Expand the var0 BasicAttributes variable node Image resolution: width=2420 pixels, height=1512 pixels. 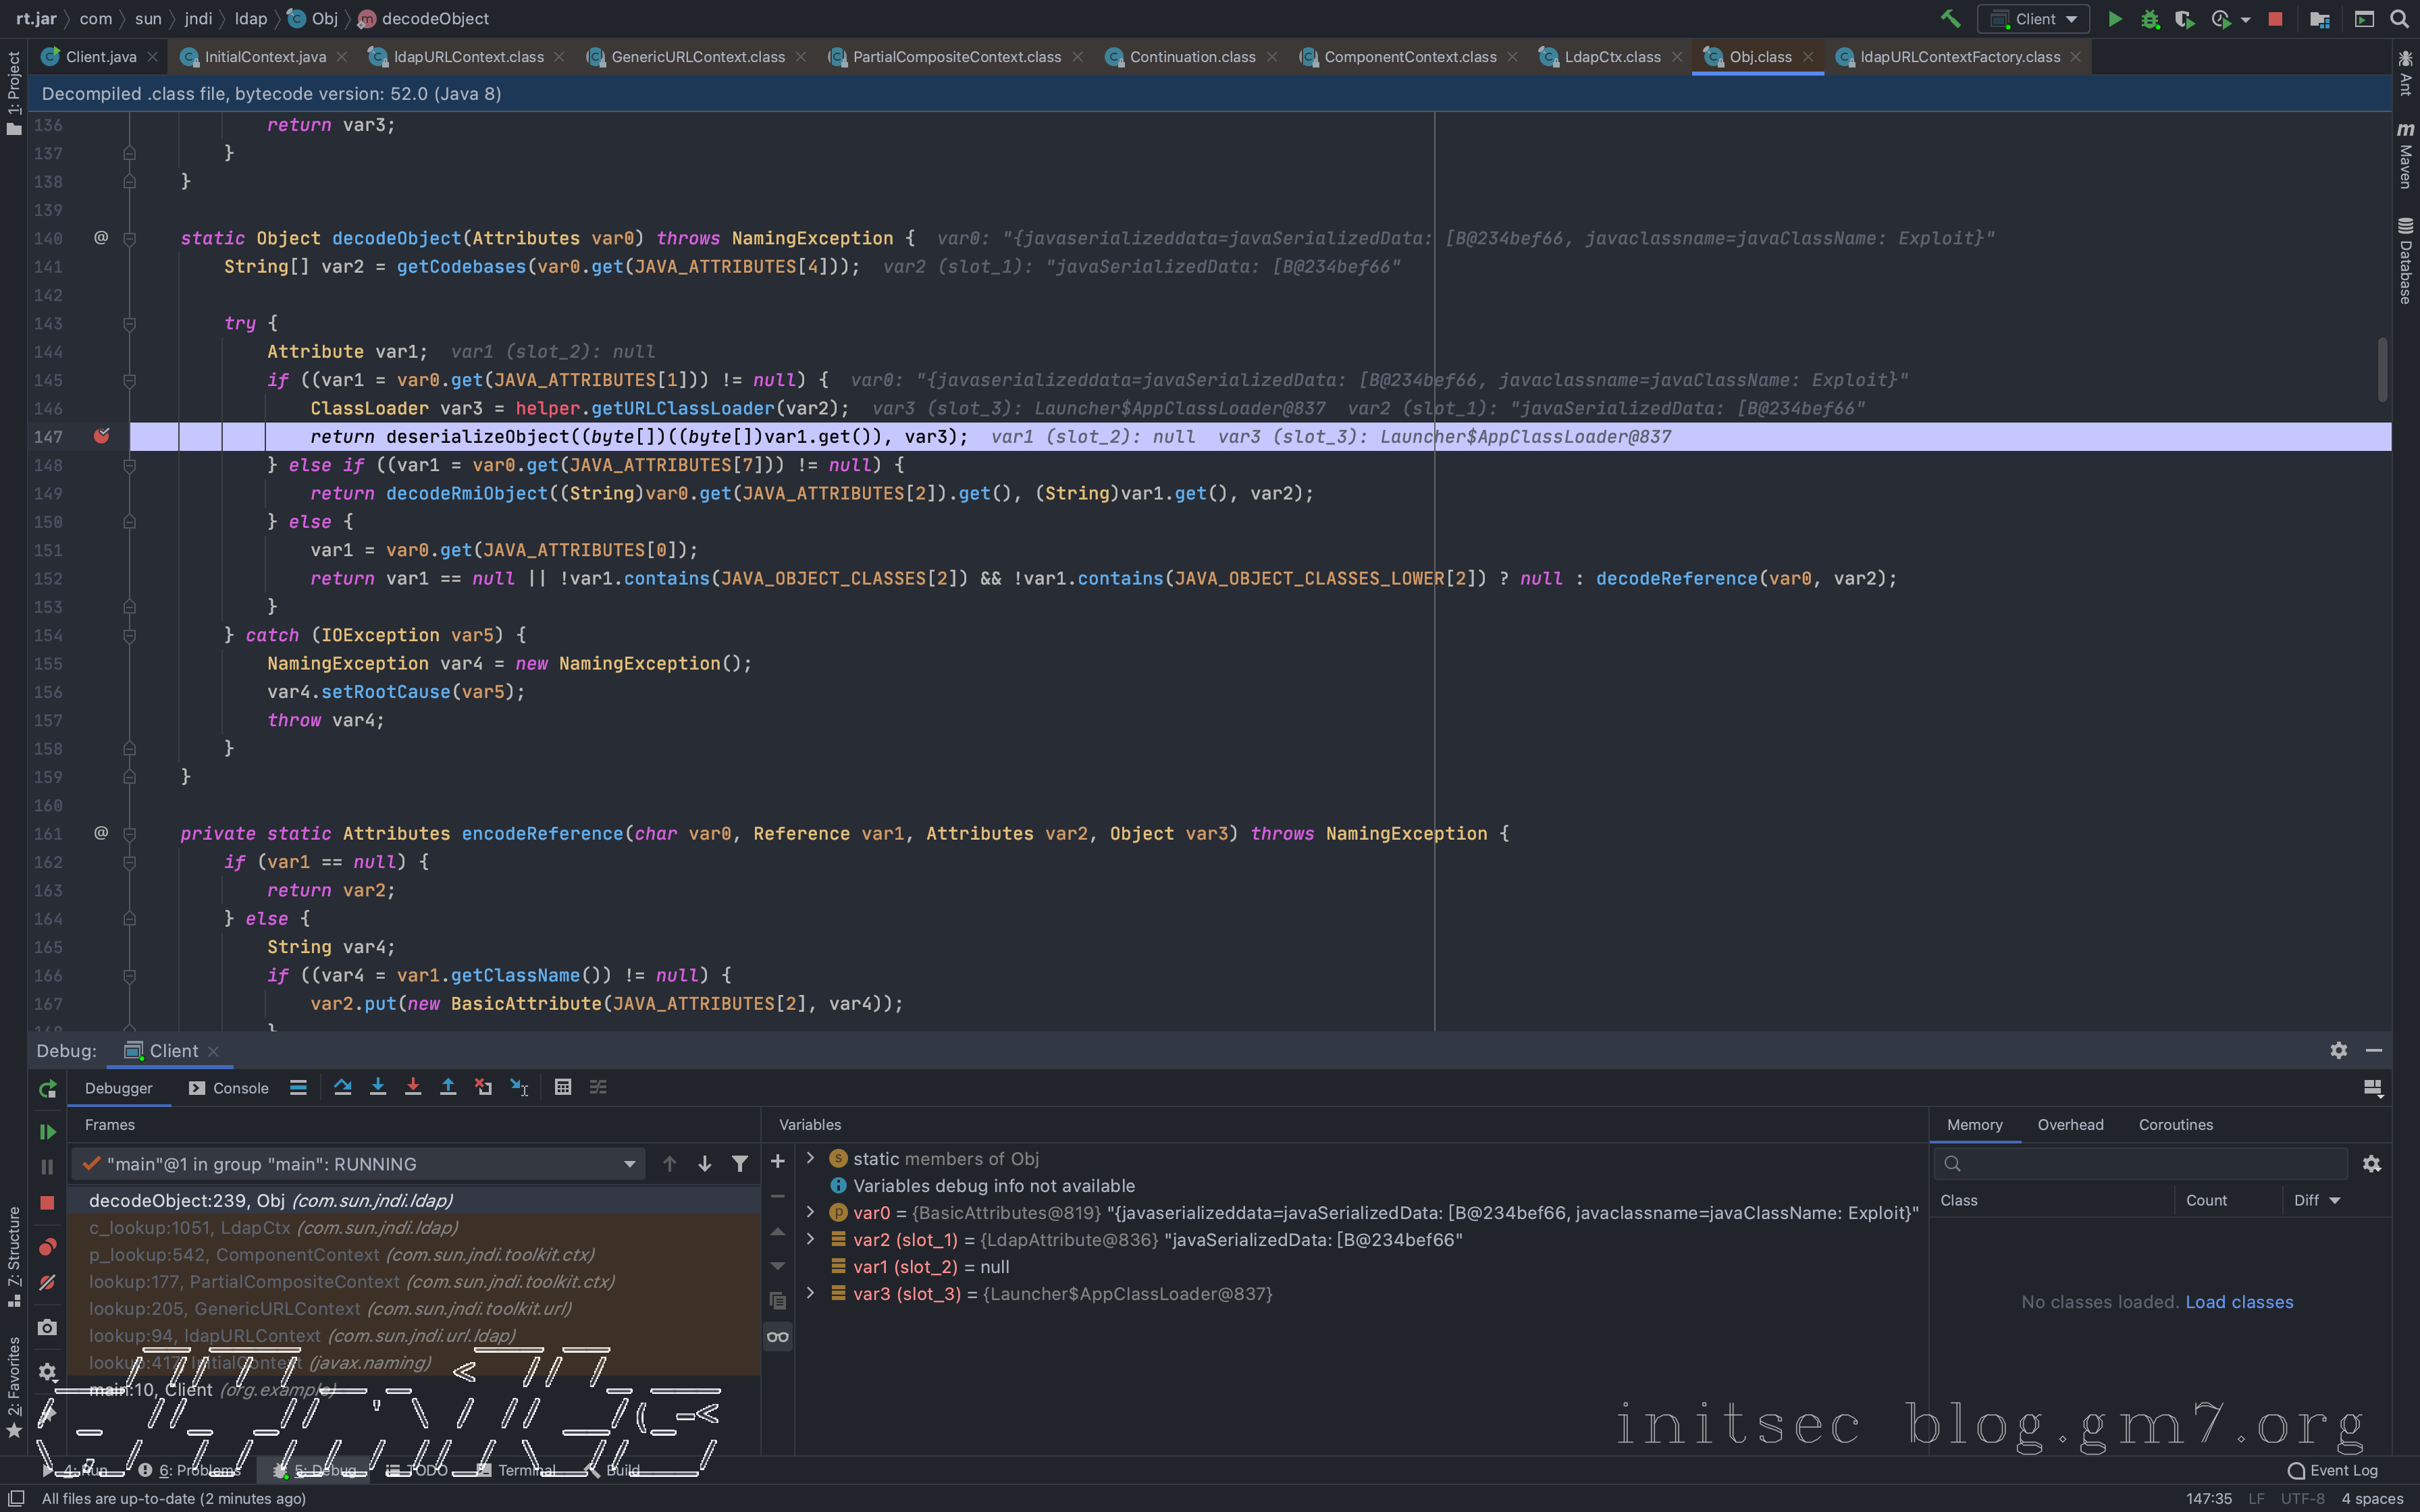coord(810,1212)
